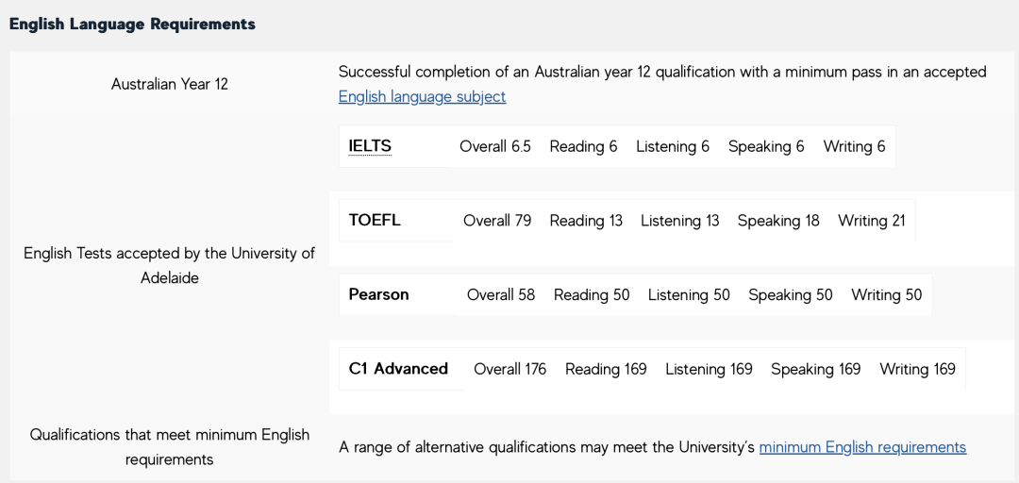The height and width of the screenshot is (483, 1019).
Task: Click the Australian Year 12 row label
Action: click(170, 84)
